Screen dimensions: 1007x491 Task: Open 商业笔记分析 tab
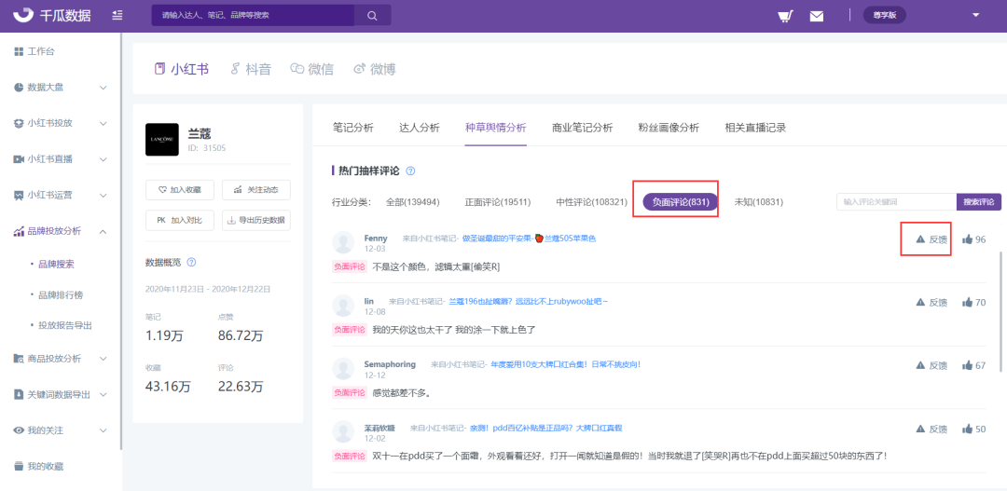[583, 127]
